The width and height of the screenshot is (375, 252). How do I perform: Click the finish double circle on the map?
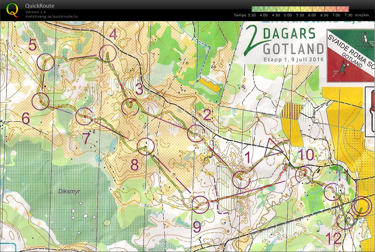tap(362, 206)
